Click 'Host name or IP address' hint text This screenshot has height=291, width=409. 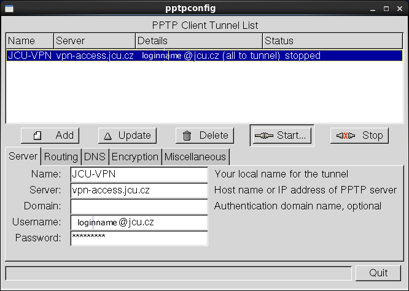click(x=305, y=190)
